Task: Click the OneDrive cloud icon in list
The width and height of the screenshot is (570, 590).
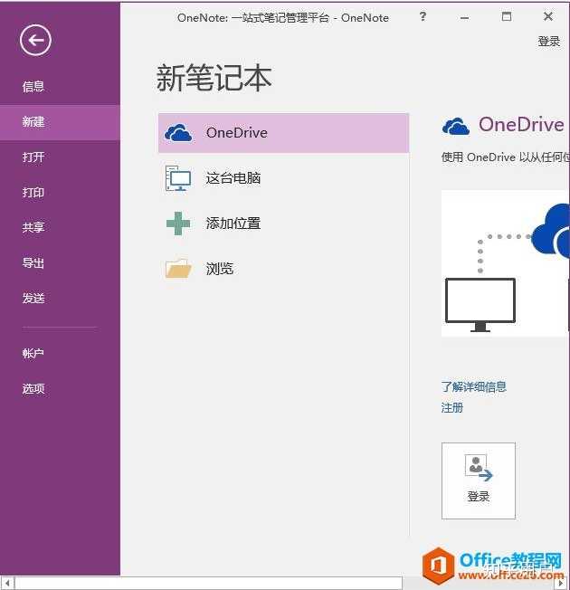Action: [178, 133]
